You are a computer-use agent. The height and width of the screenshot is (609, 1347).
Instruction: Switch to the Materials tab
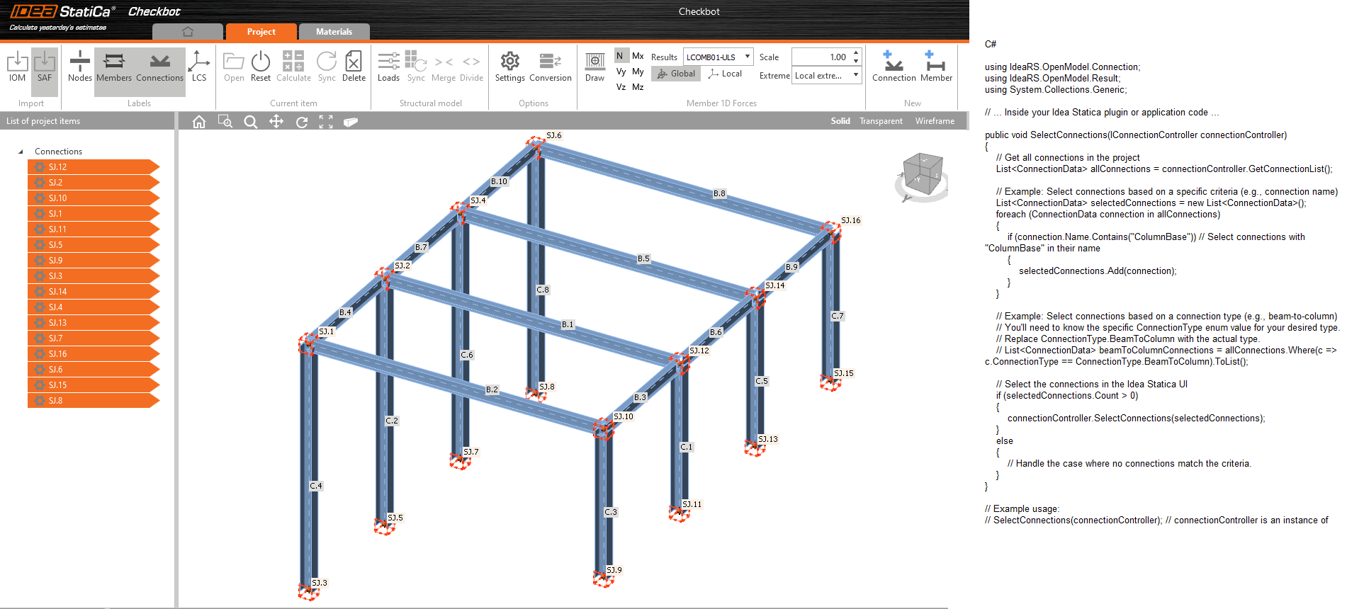334,32
